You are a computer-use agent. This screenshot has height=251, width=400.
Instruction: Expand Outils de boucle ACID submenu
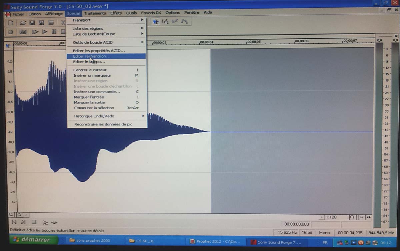pyautogui.click(x=107, y=42)
